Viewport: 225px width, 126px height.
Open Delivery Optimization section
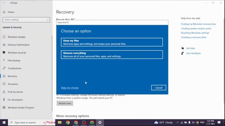click(x=19, y=45)
